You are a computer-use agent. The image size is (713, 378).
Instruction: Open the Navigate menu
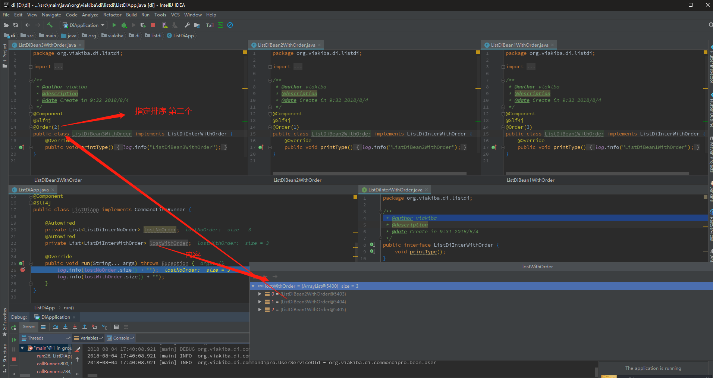point(51,15)
